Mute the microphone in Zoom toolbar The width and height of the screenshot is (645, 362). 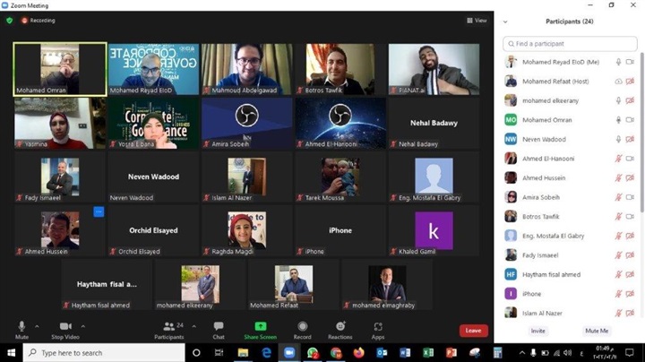tap(21, 330)
